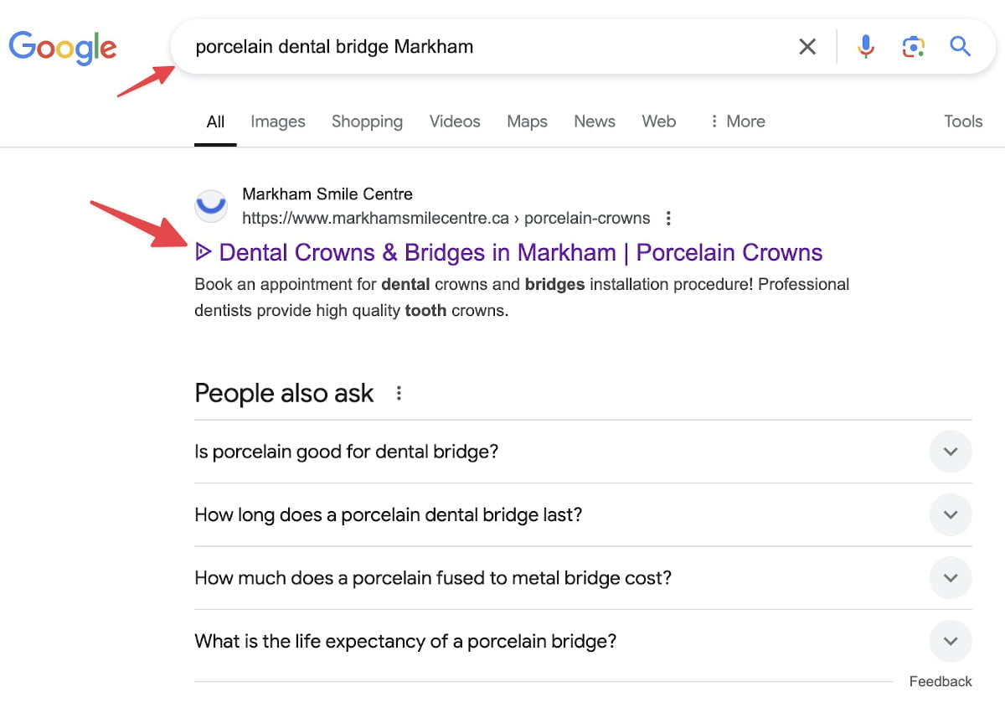The height and width of the screenshot is (718, 1005).
Task: Open the More search filters dropdown
Action: pyautogui.click(x=737, y=121)
